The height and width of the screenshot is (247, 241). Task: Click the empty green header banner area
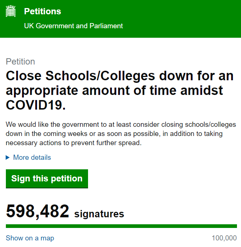pos(183,18)
